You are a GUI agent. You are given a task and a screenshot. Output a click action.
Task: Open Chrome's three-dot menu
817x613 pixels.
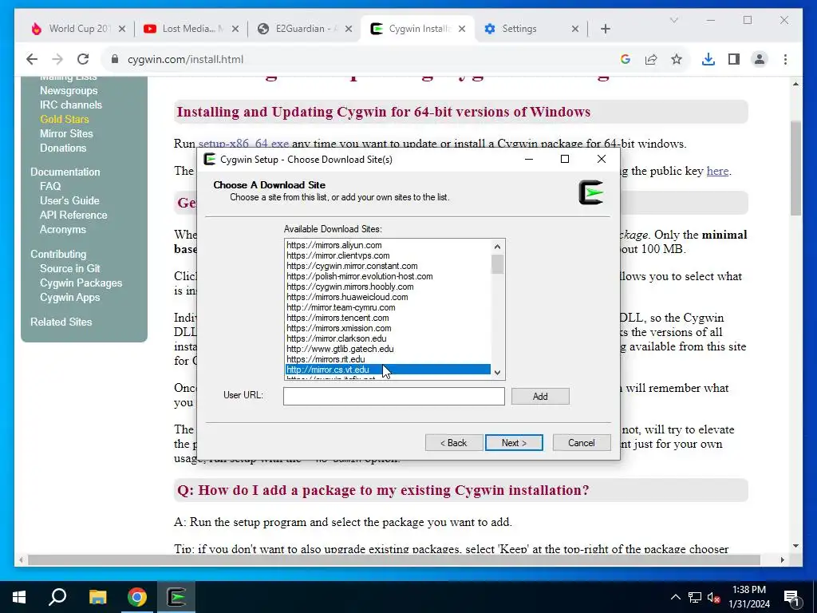785,59
